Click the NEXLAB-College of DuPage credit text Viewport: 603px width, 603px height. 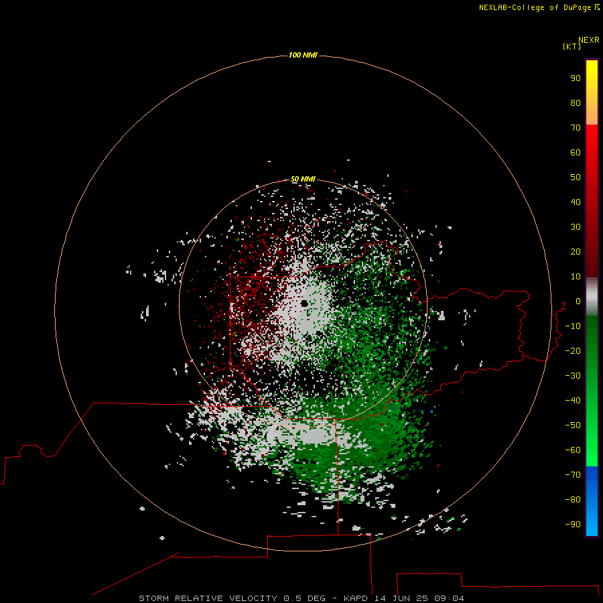click(539, 7)
